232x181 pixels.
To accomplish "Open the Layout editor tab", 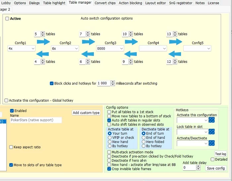I will 155,3.
